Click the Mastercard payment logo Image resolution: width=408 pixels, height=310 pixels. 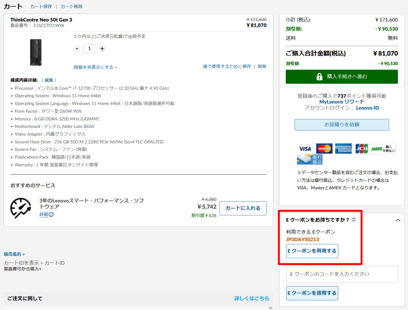324,149
